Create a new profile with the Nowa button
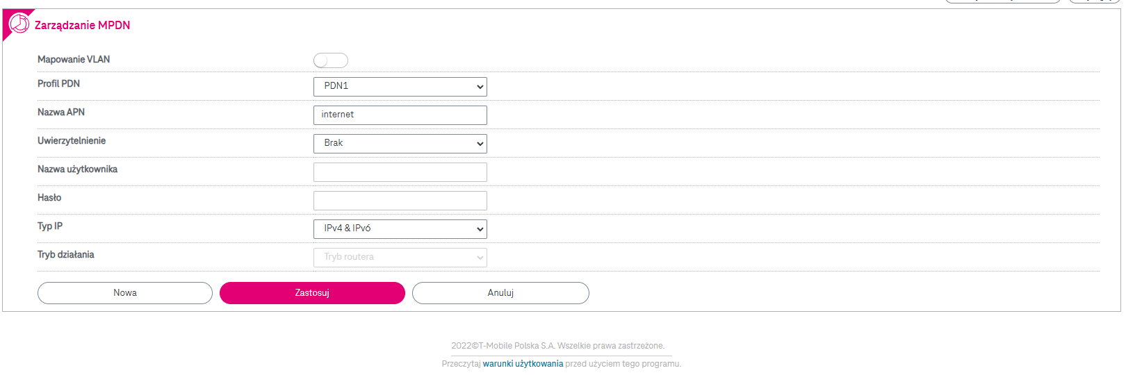This screenshot has width=1126, height=375. pos(125,293)
